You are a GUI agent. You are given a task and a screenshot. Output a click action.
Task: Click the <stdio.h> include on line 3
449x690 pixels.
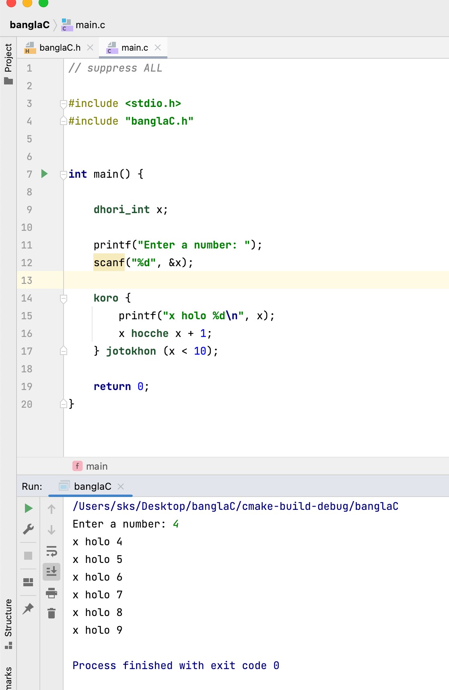coord(153,103)
